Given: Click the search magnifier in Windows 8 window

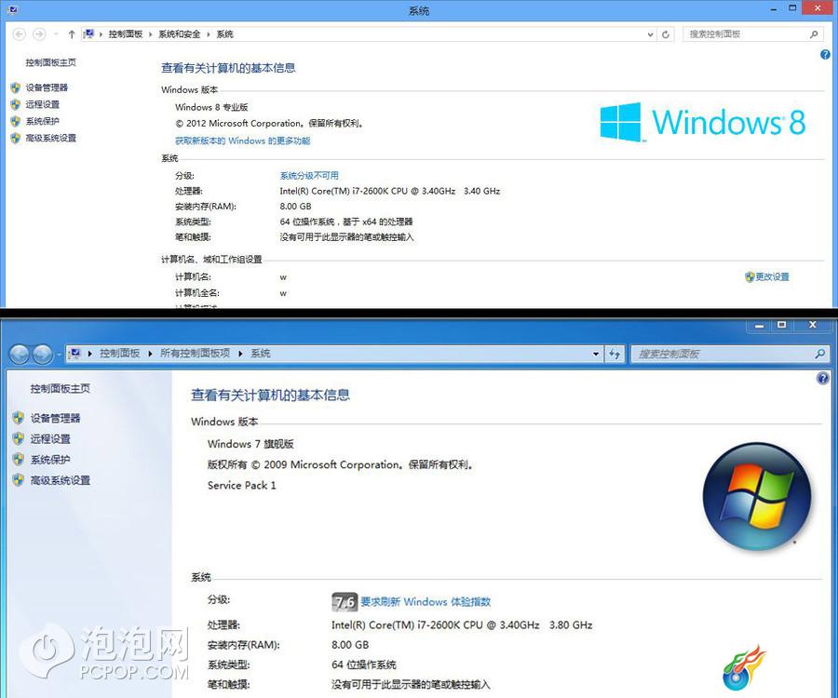Looking at the screenshot, I should pos(814,34).
